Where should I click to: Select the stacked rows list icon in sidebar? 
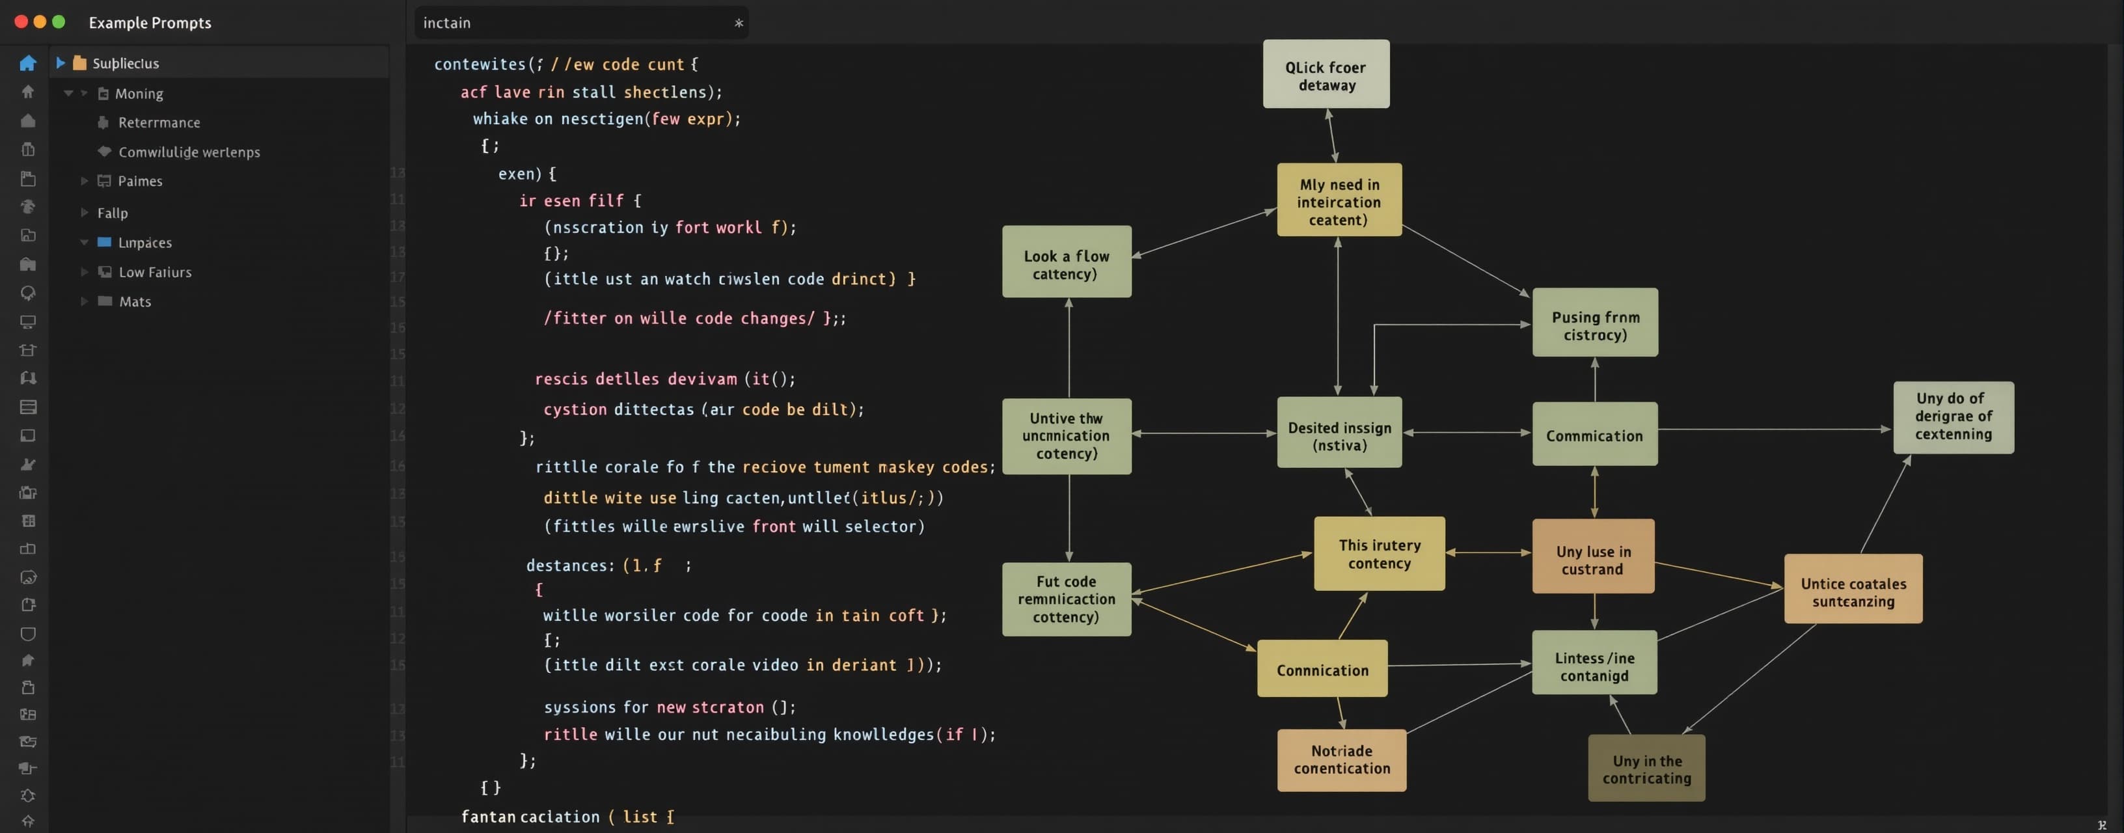point(28,407)
